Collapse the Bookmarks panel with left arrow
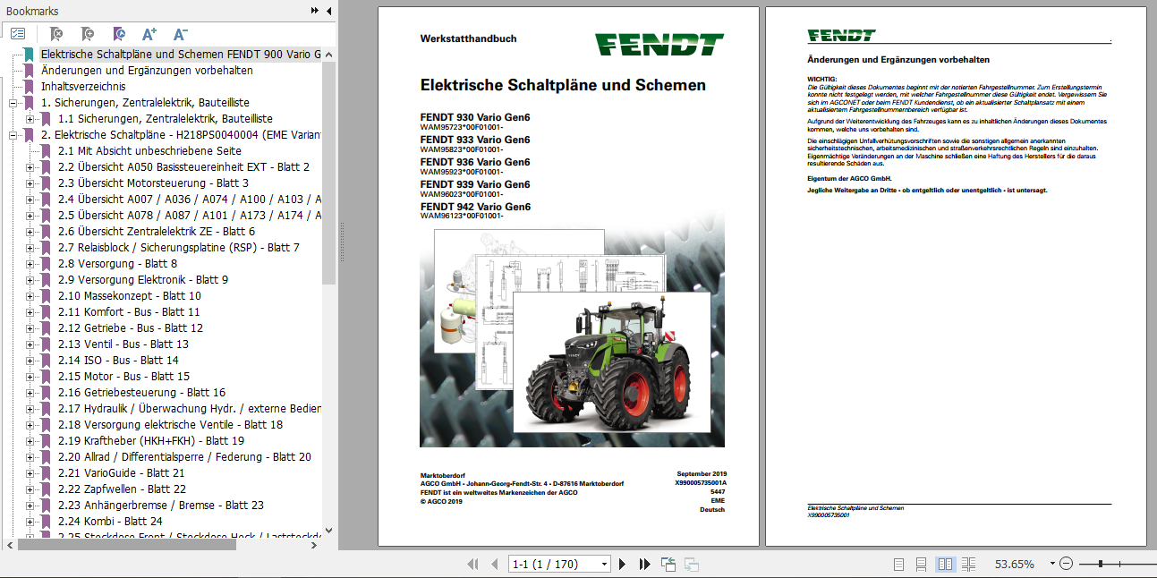 pos(328,11)
